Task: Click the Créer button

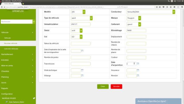Action: [x=103, y=86]
